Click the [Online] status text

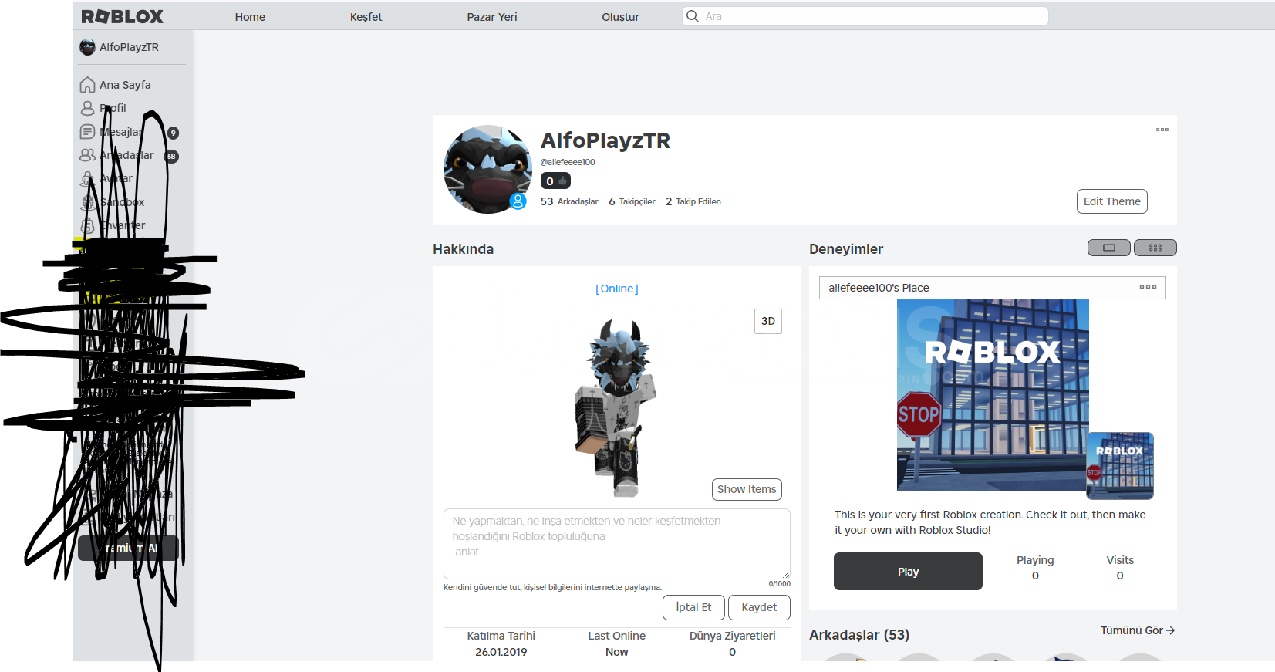pyautogui.click(x=617, y=289)
